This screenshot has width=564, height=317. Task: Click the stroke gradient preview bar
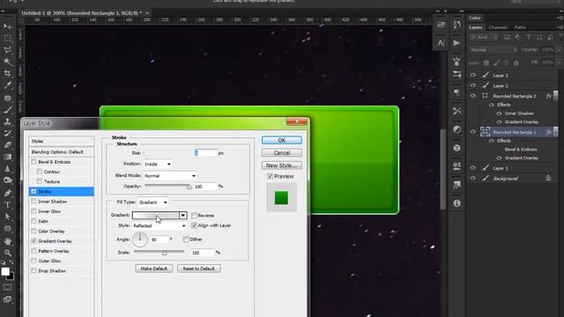[x=156, y=215]
